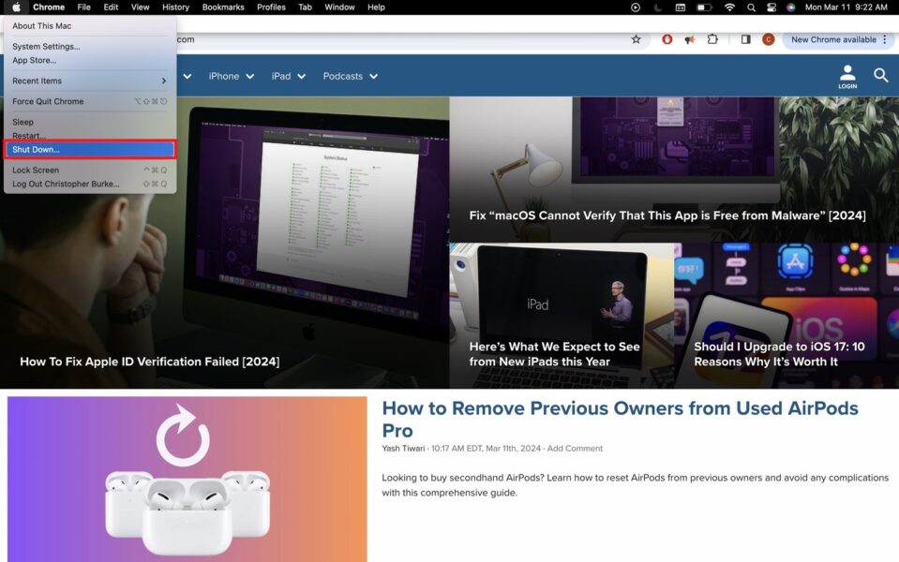Viewport: 899px width, 562px height.
Task: Open the Chrome extensions puzzle icon
Action: coord(712,39)
